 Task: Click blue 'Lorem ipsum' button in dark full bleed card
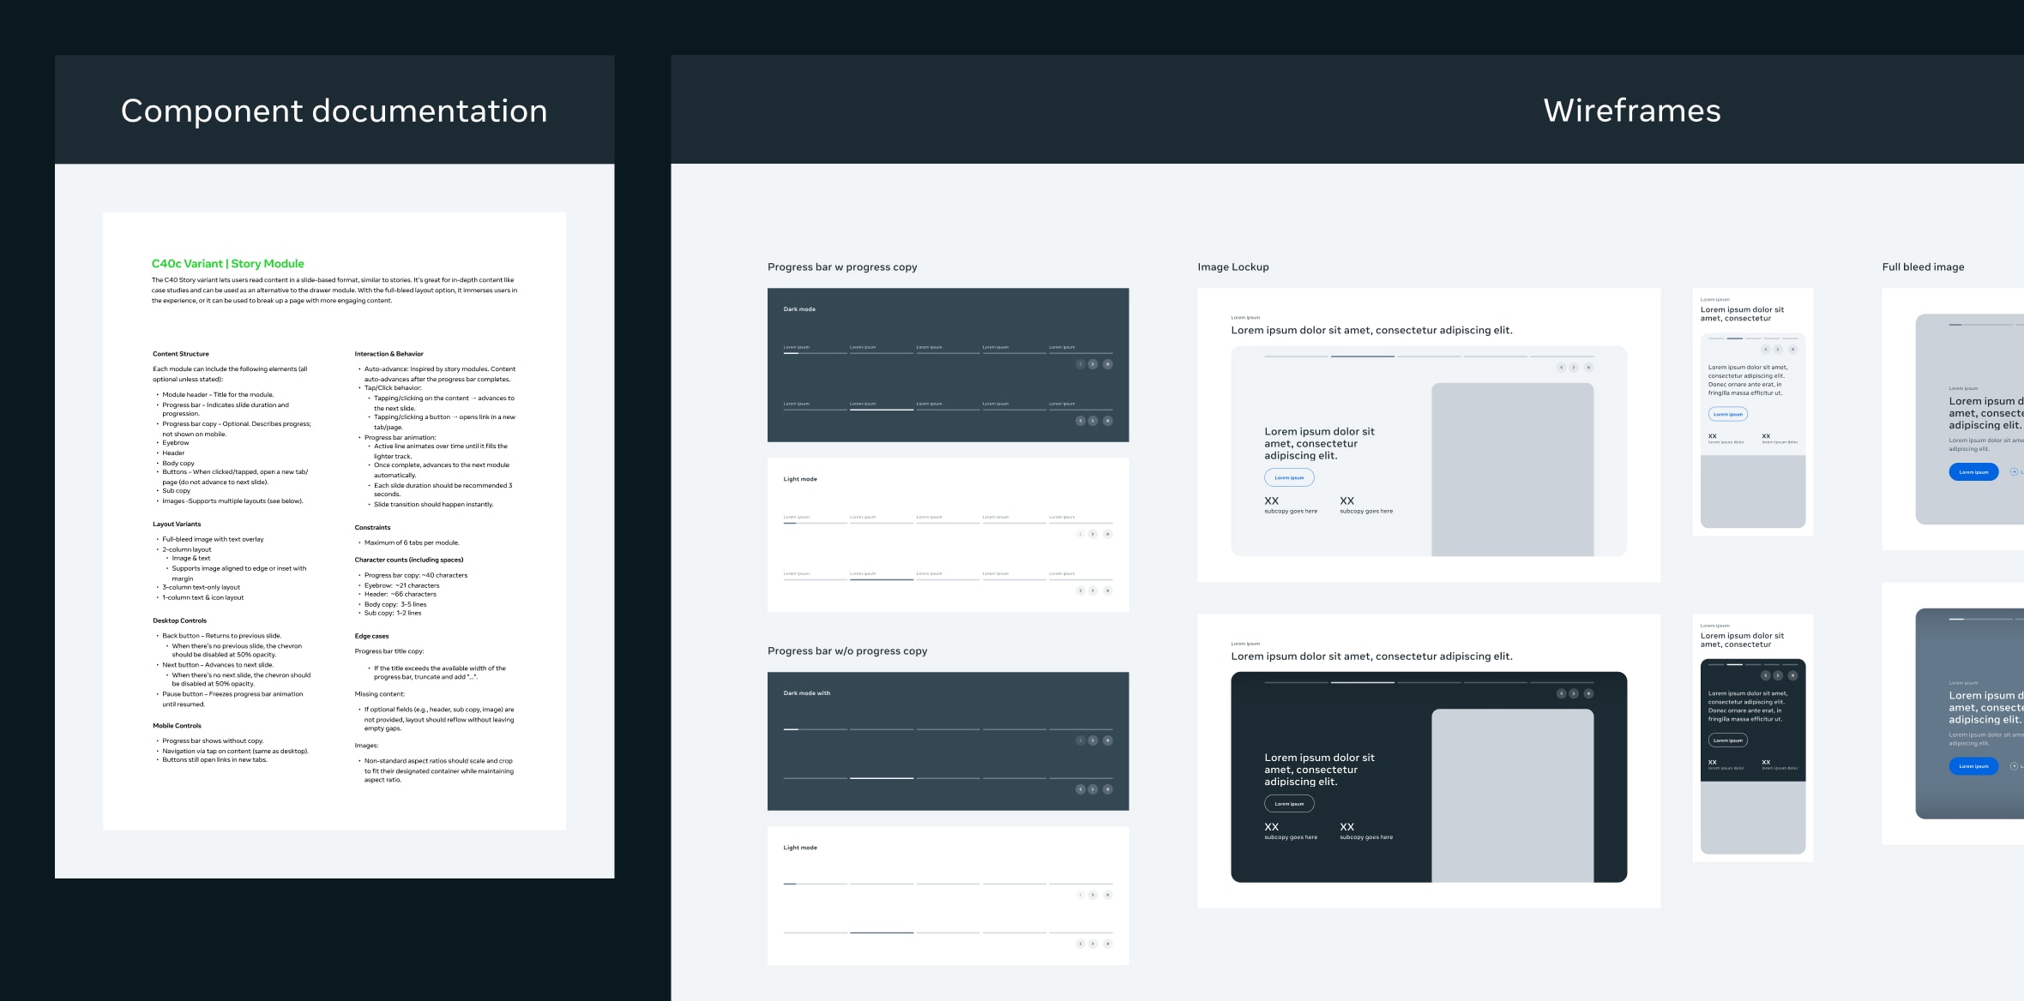point(1973,766)
